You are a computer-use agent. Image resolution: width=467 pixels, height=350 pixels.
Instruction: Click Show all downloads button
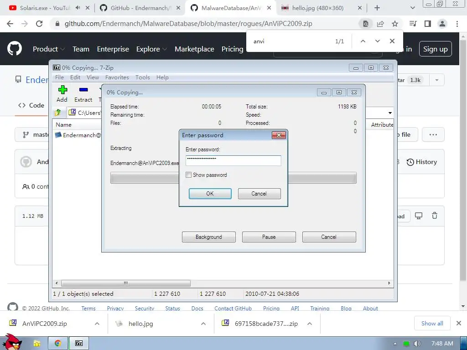(x=432, y=324)
